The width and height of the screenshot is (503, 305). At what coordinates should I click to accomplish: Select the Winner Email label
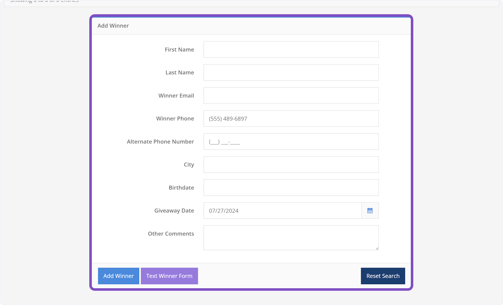pyautogui.click(x=176, y=96)
